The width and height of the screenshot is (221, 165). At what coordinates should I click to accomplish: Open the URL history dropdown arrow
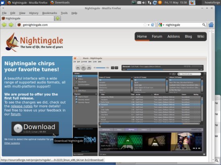coord(149,25)
